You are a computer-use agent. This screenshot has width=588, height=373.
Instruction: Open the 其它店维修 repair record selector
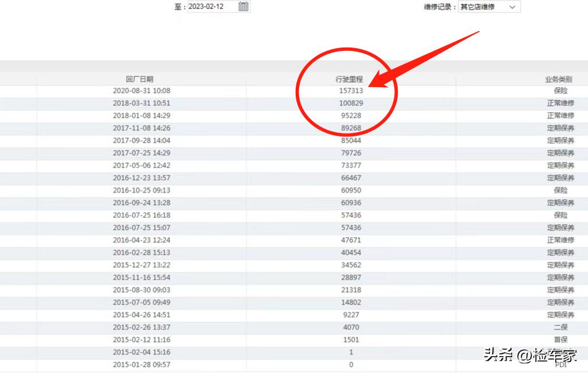(x=487, y=7)
